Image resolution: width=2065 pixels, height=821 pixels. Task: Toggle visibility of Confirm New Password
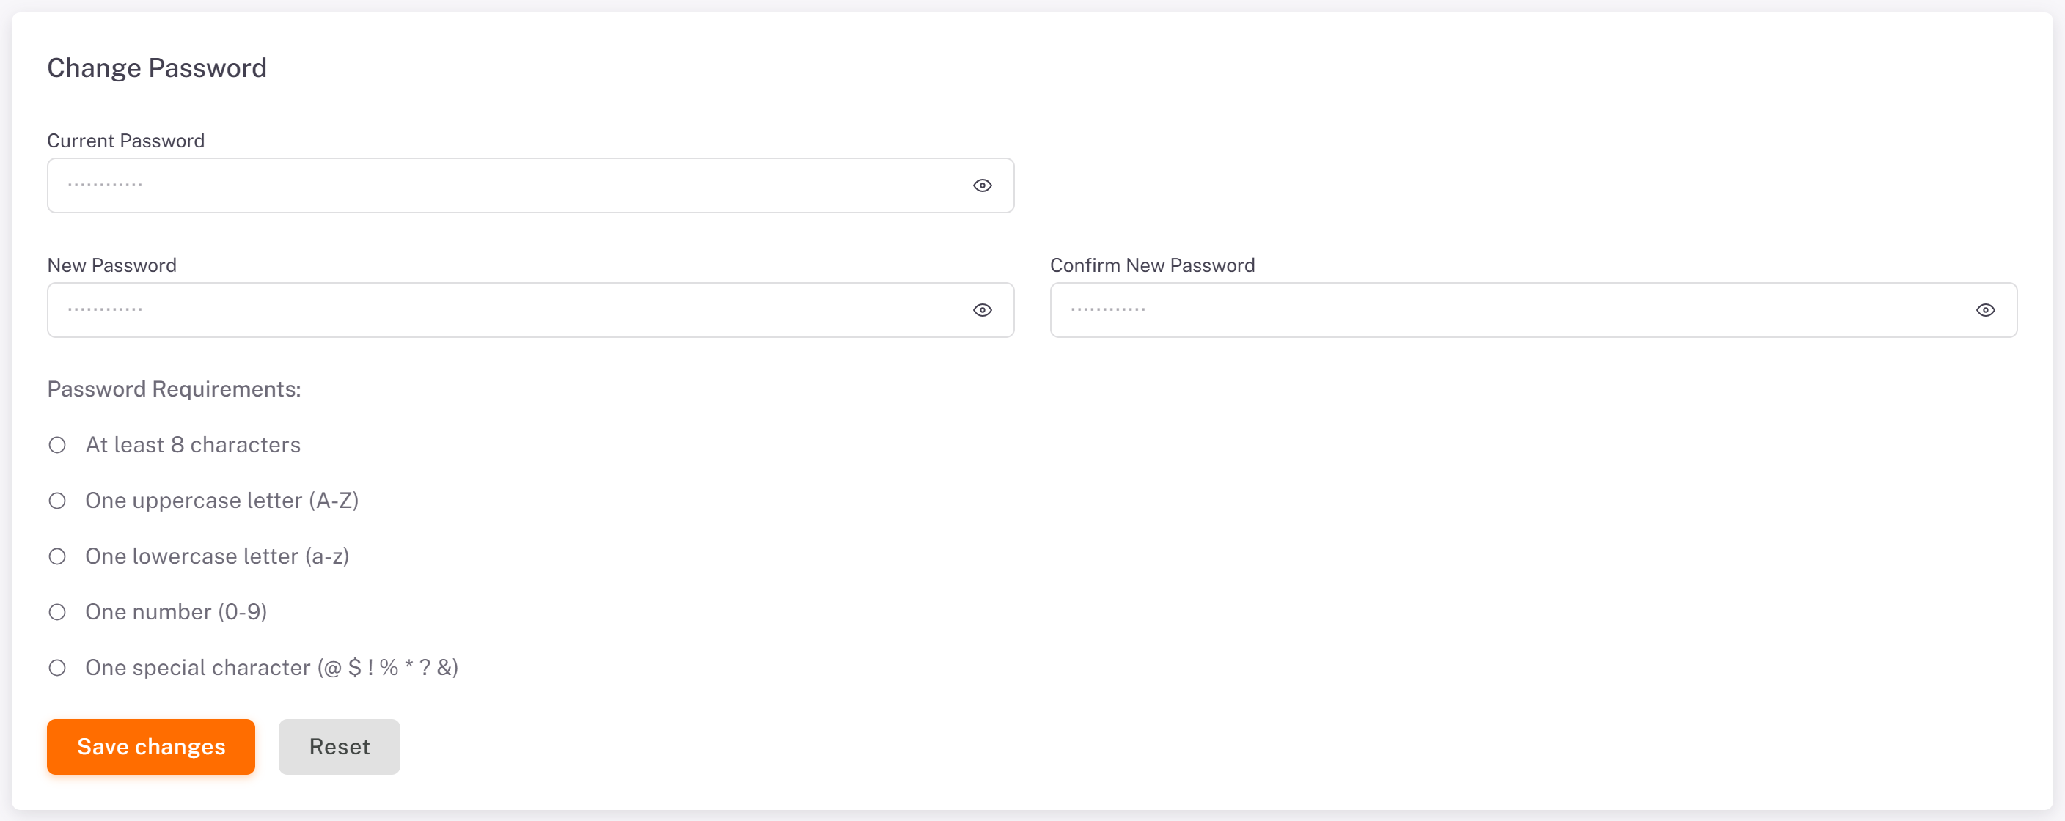[x=1985, y=310]
